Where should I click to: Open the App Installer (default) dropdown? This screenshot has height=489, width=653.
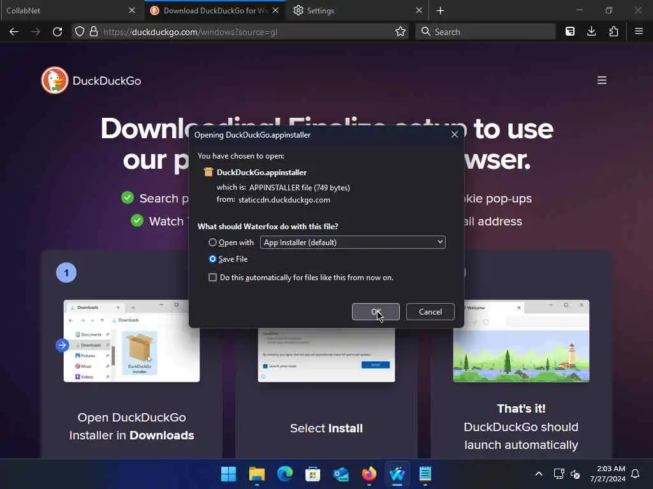[353, 243]
